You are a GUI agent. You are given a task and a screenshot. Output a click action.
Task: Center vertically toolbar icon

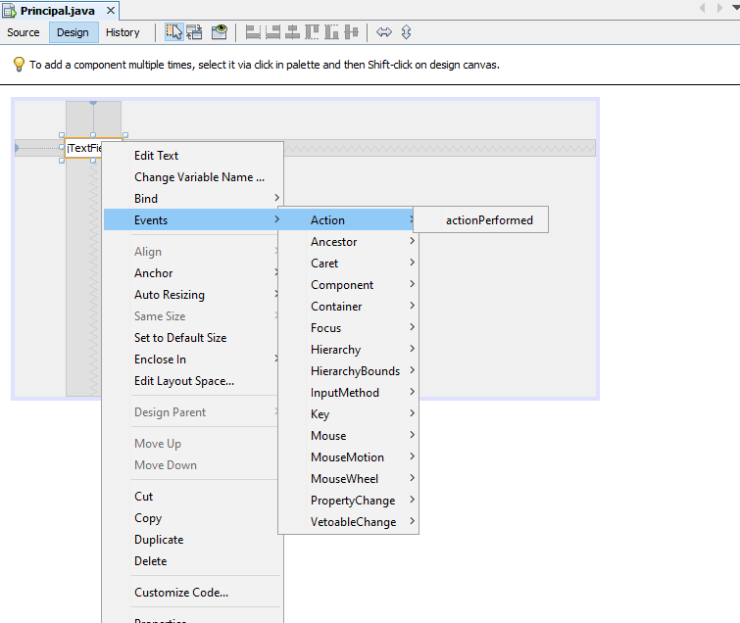pyautogui.click(x=352, y=32)
